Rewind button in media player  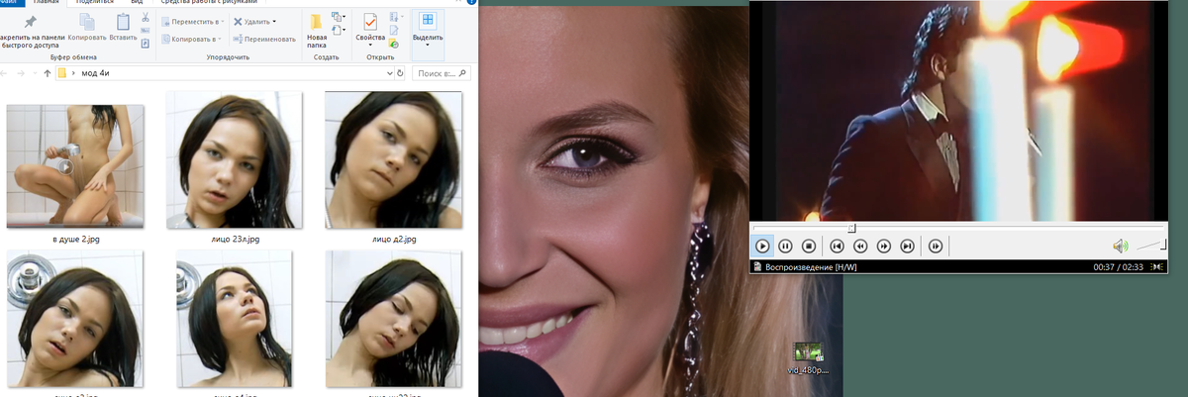point(860,246)
